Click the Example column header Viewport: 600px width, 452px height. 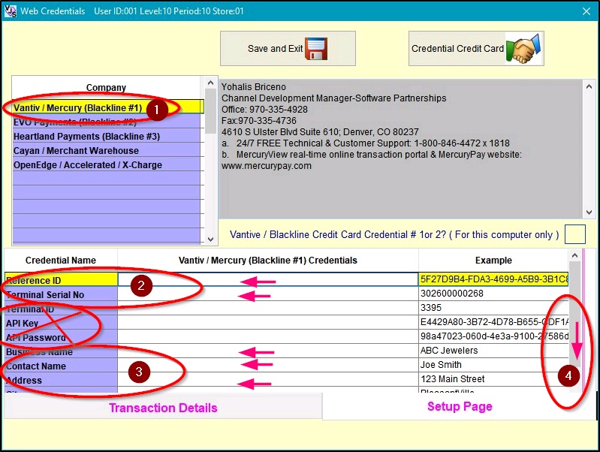[493, 261]
